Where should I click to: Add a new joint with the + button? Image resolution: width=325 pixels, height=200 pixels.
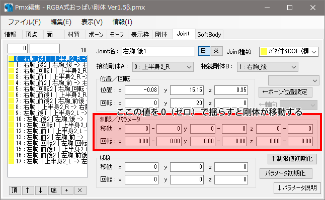(x=67, y=190)
